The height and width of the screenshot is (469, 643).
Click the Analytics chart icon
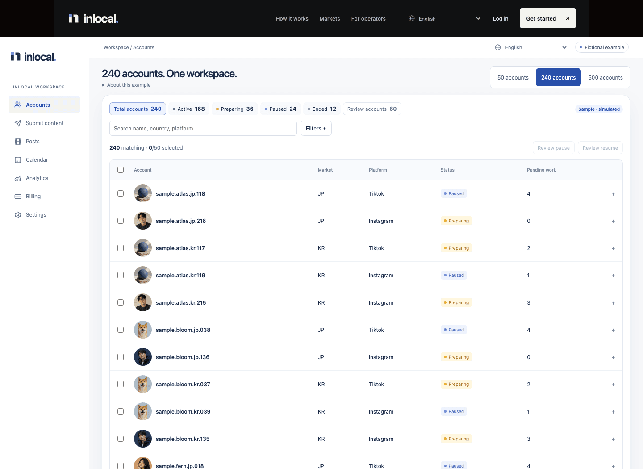[x=18, y=178]
